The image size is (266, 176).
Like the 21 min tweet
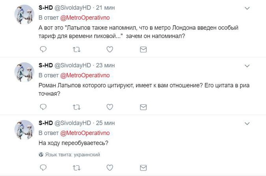tap(110, 49)
